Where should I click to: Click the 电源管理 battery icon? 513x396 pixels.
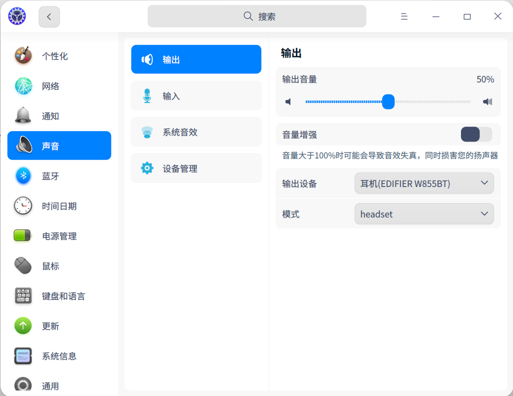coord(23,235)
